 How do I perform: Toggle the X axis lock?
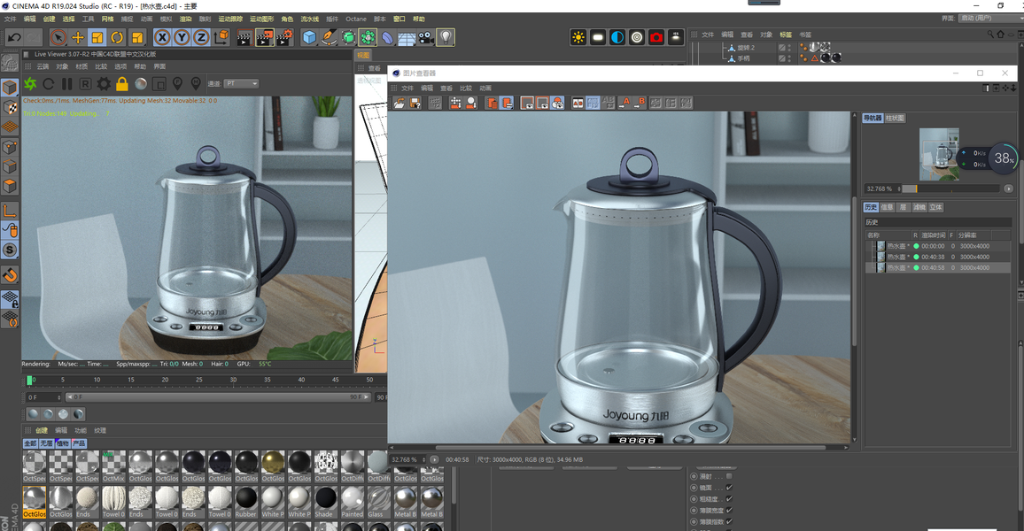coord(163,37)
